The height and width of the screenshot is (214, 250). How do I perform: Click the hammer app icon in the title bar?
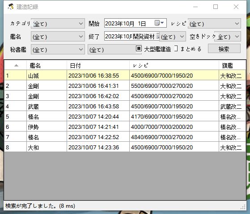pyautogui.click(x=11, y=7)
